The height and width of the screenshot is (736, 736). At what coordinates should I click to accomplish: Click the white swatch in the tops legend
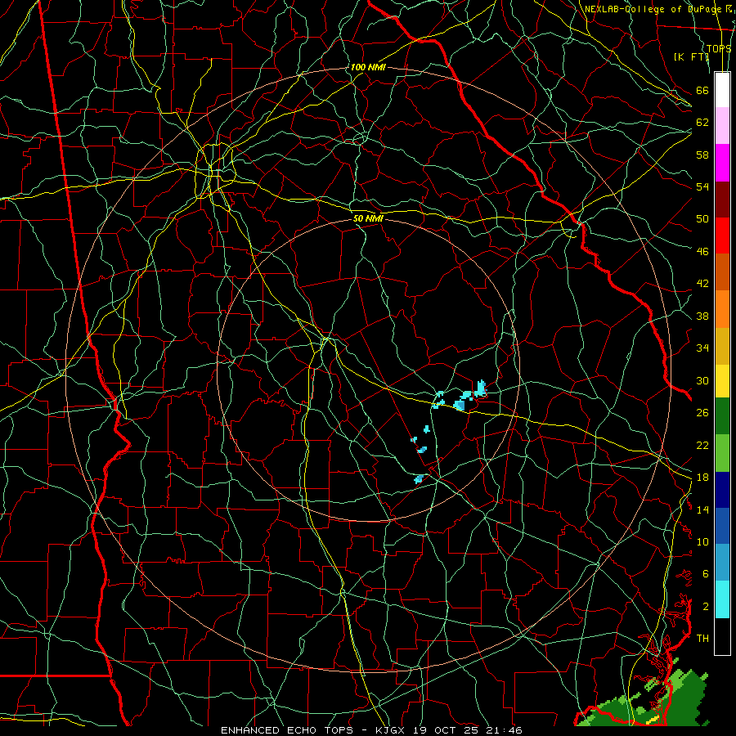[722, 90]
